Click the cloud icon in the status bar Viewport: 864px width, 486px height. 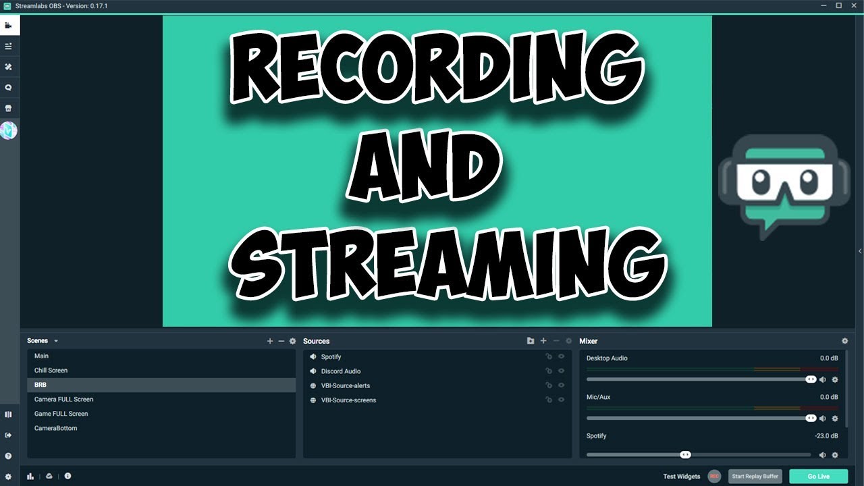(49, 476)
